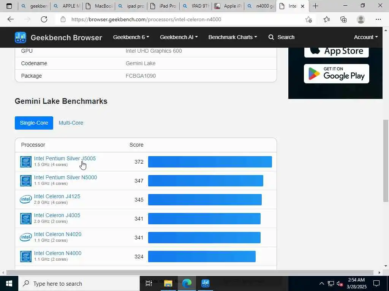
Task: Go back with the browser back arrow
Action: click(x=10, y=19)
